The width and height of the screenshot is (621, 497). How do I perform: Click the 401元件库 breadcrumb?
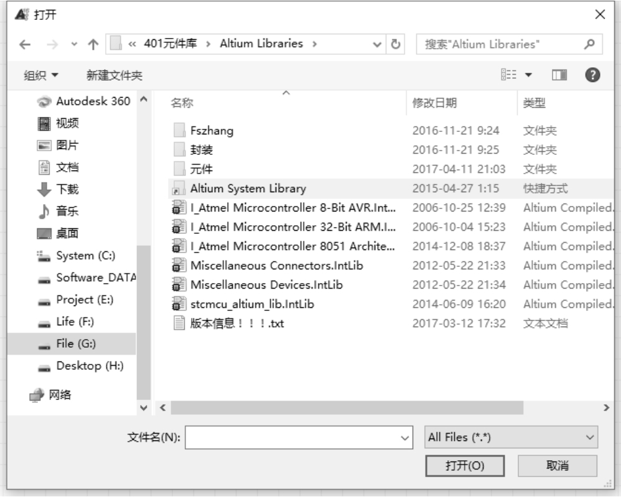coord(170,44)
